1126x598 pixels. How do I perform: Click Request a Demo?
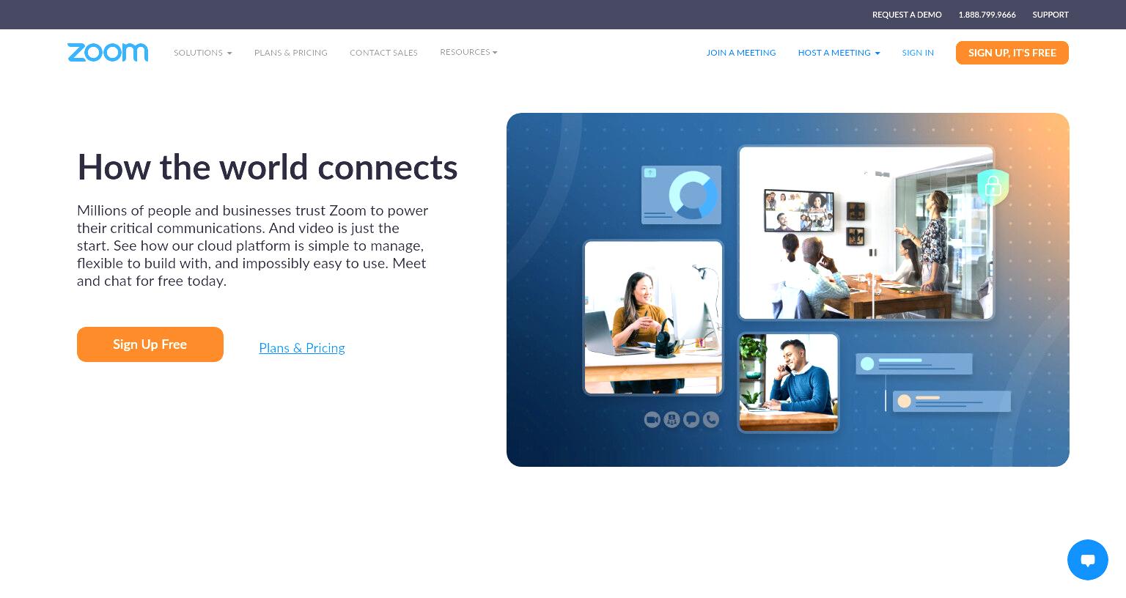pyautogui.click(x=907, y=15)
